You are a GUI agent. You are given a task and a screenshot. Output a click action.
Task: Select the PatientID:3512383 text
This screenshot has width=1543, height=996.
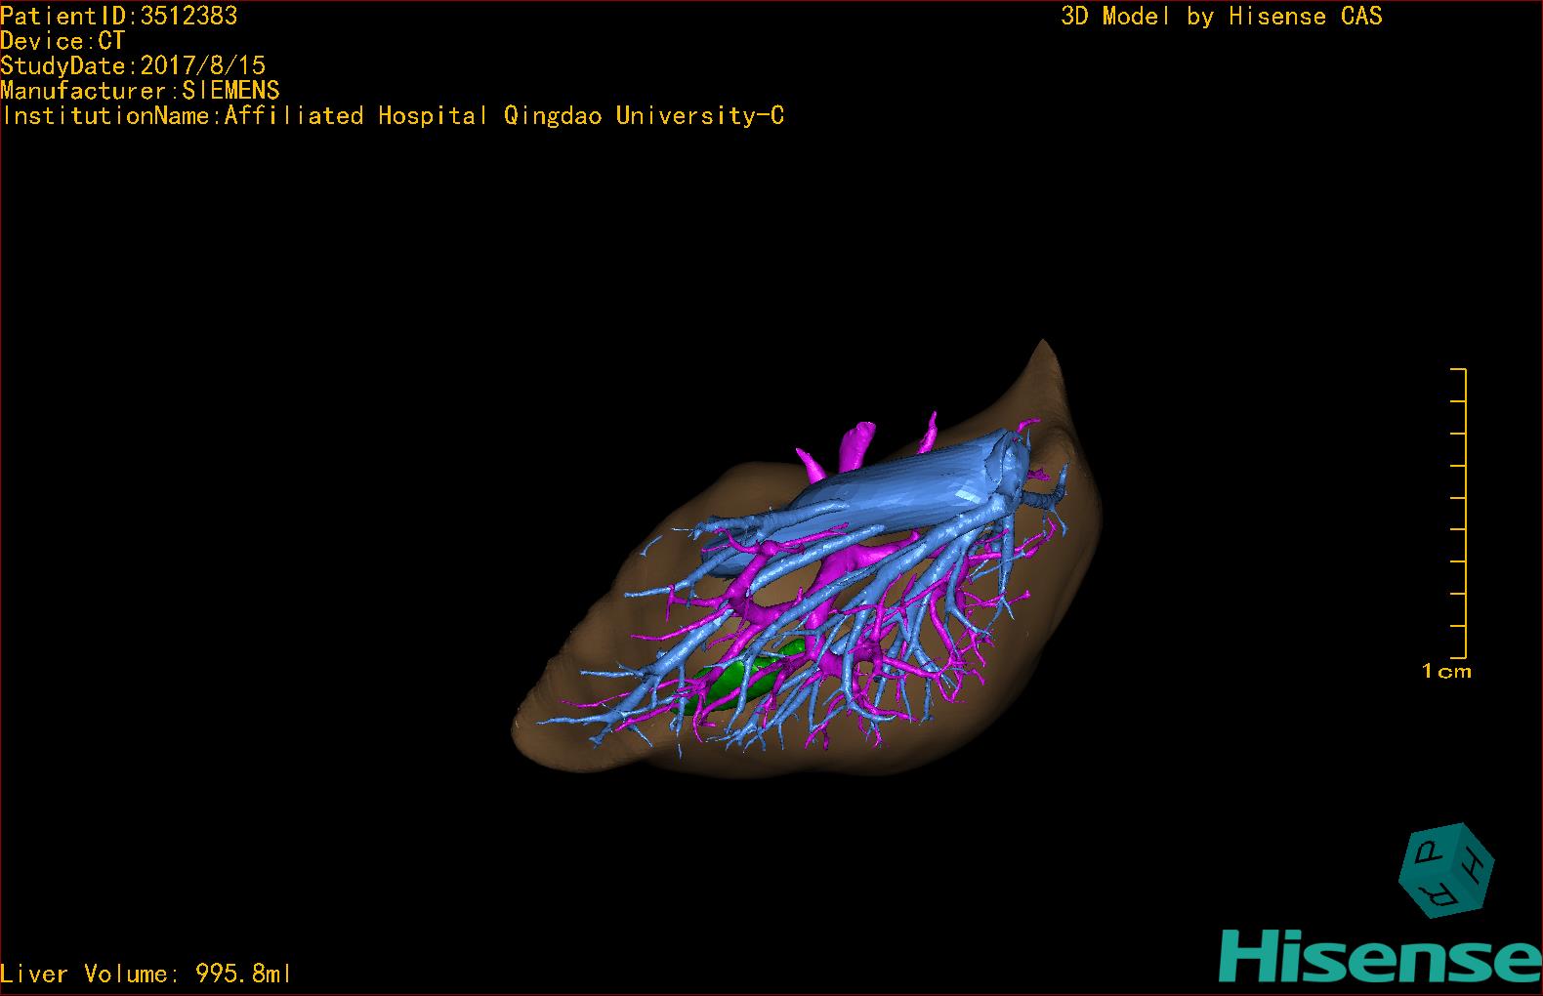pos(119,16)
